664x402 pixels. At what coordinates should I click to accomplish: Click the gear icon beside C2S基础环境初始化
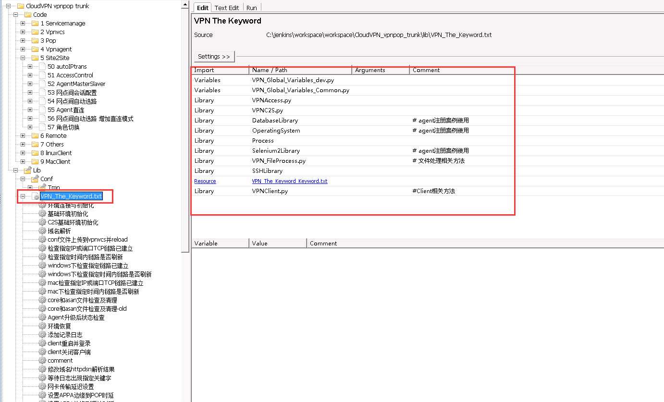[x=42, y=222]
